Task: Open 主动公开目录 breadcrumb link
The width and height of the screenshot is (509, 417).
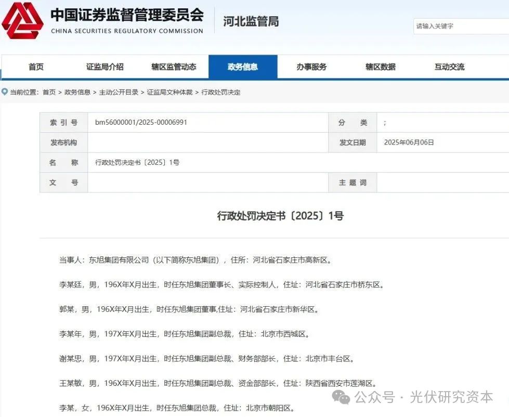Action: pyautogui.click(x=119, y=92)
